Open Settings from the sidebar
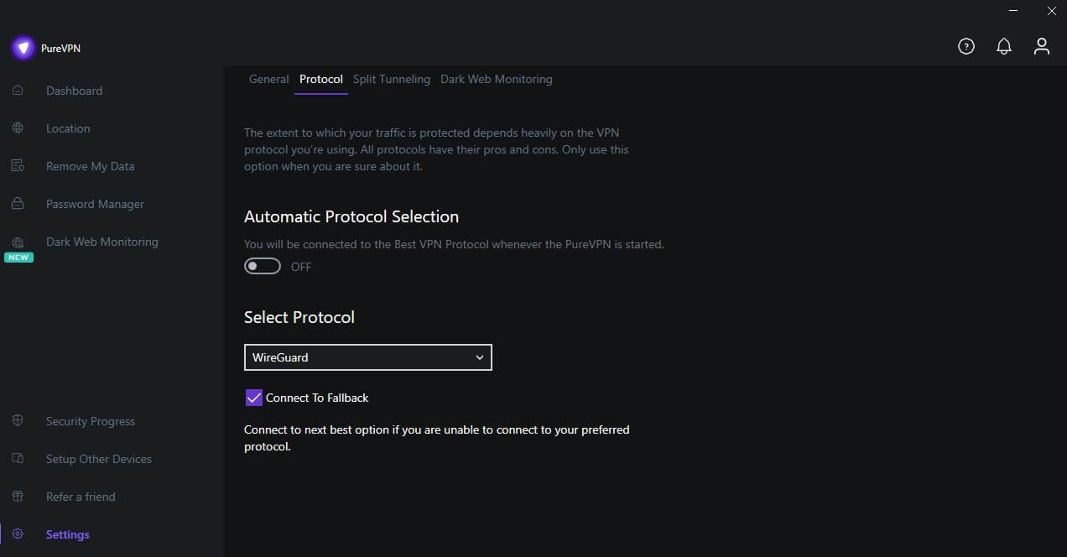The height and width of the screenshot is (557, 1067). (67, 534)
